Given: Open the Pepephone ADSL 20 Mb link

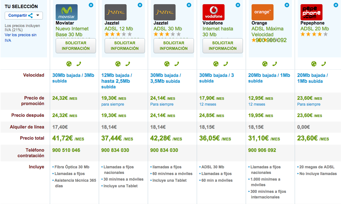Looking at the screenshot, I should pos(314,29).
